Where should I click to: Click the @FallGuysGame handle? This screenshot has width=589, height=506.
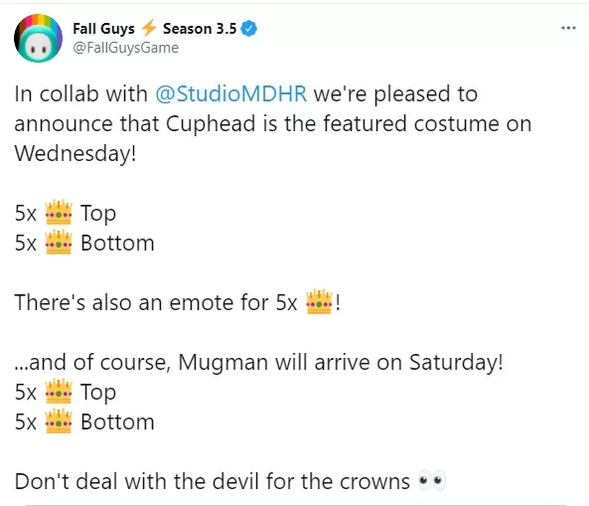pyautogui.click(x=125, y=48)
